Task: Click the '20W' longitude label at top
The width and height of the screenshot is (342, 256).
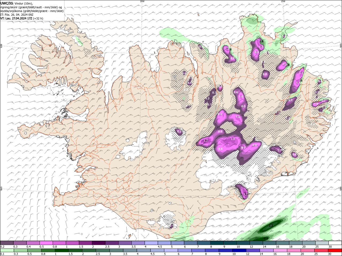Action: click(142, 1)
